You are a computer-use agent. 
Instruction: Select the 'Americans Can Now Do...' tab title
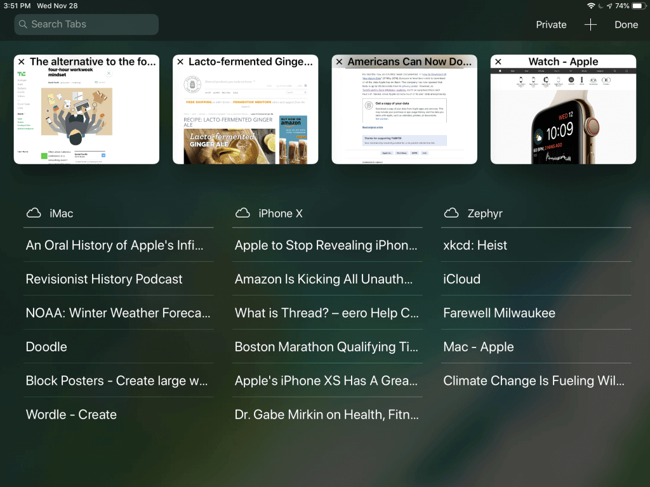click(x=409, y=62)
